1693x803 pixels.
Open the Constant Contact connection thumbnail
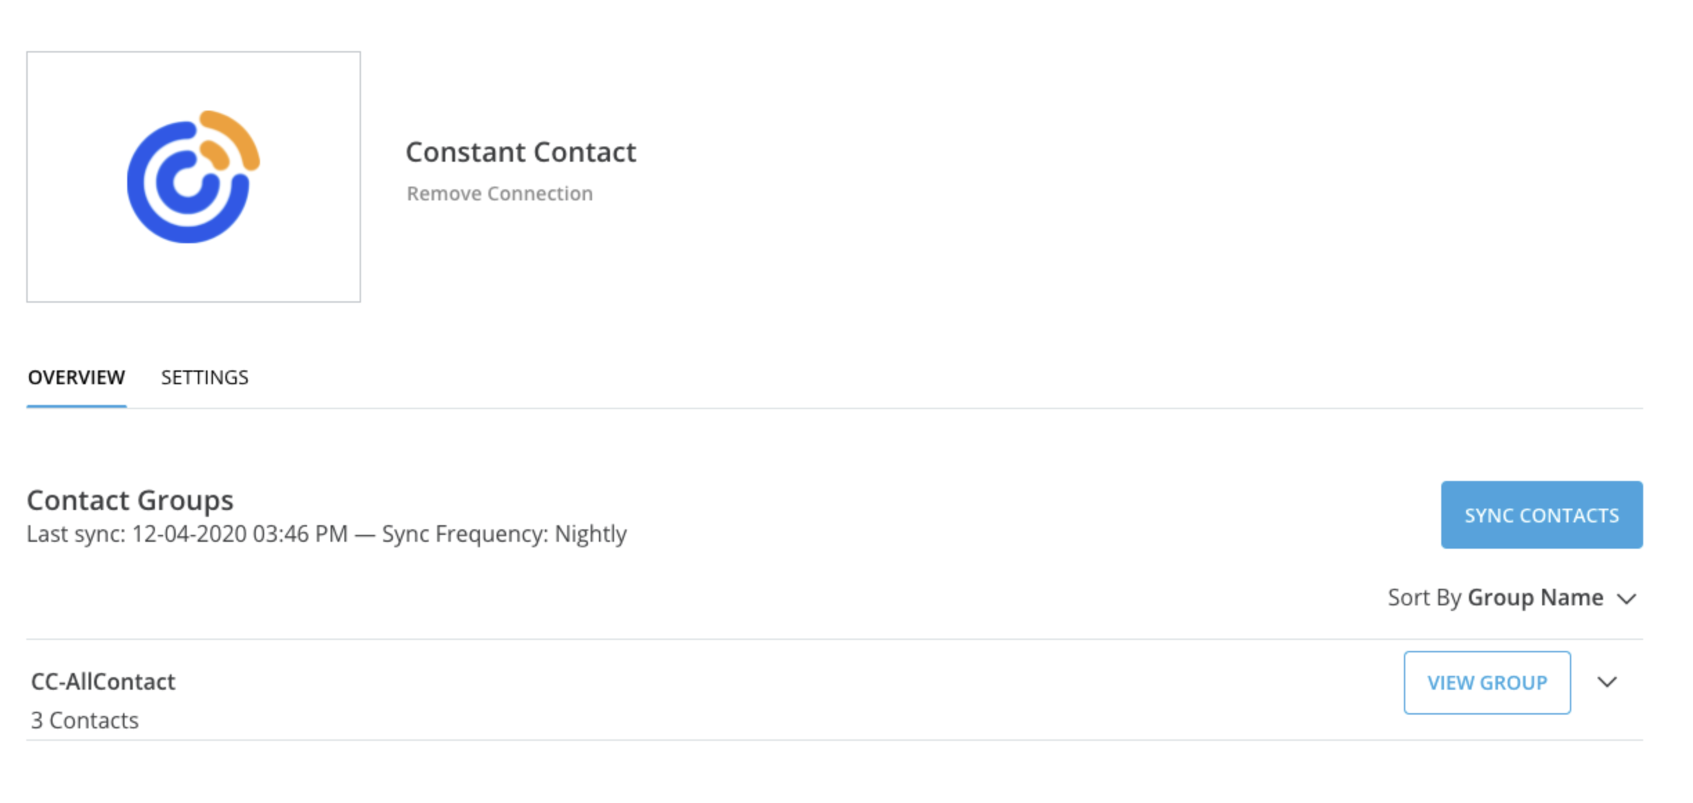pos(192,178)
